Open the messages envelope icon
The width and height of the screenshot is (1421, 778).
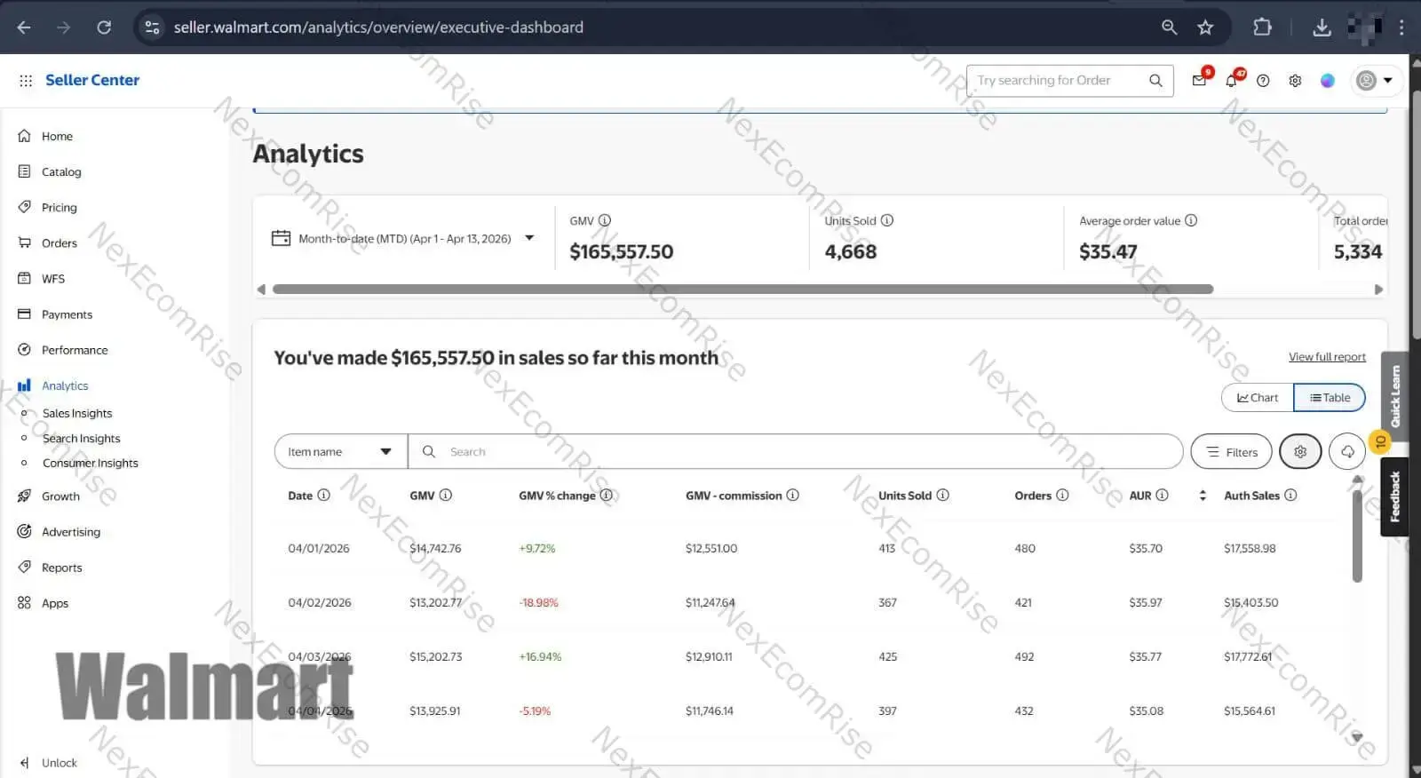pyautogui.click(x=1199, y=80)
